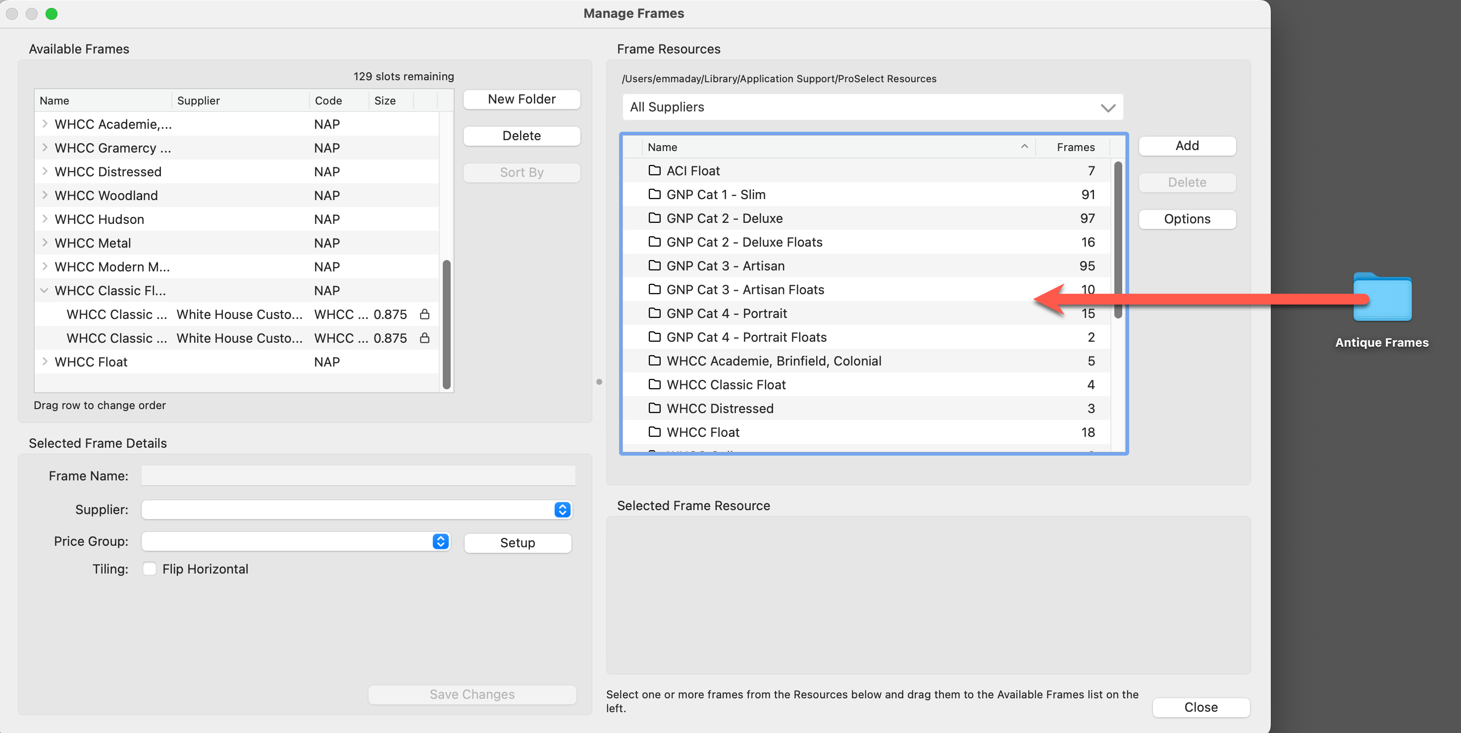Open the All Suppliers dropdown
The height and width of the screenshot is (733, 1461).
point(872,107)
